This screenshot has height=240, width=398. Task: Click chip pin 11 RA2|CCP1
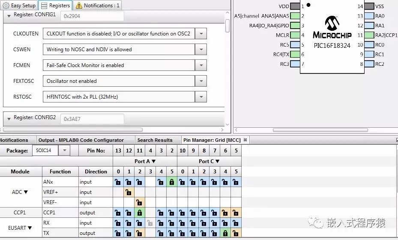point(369,35)
